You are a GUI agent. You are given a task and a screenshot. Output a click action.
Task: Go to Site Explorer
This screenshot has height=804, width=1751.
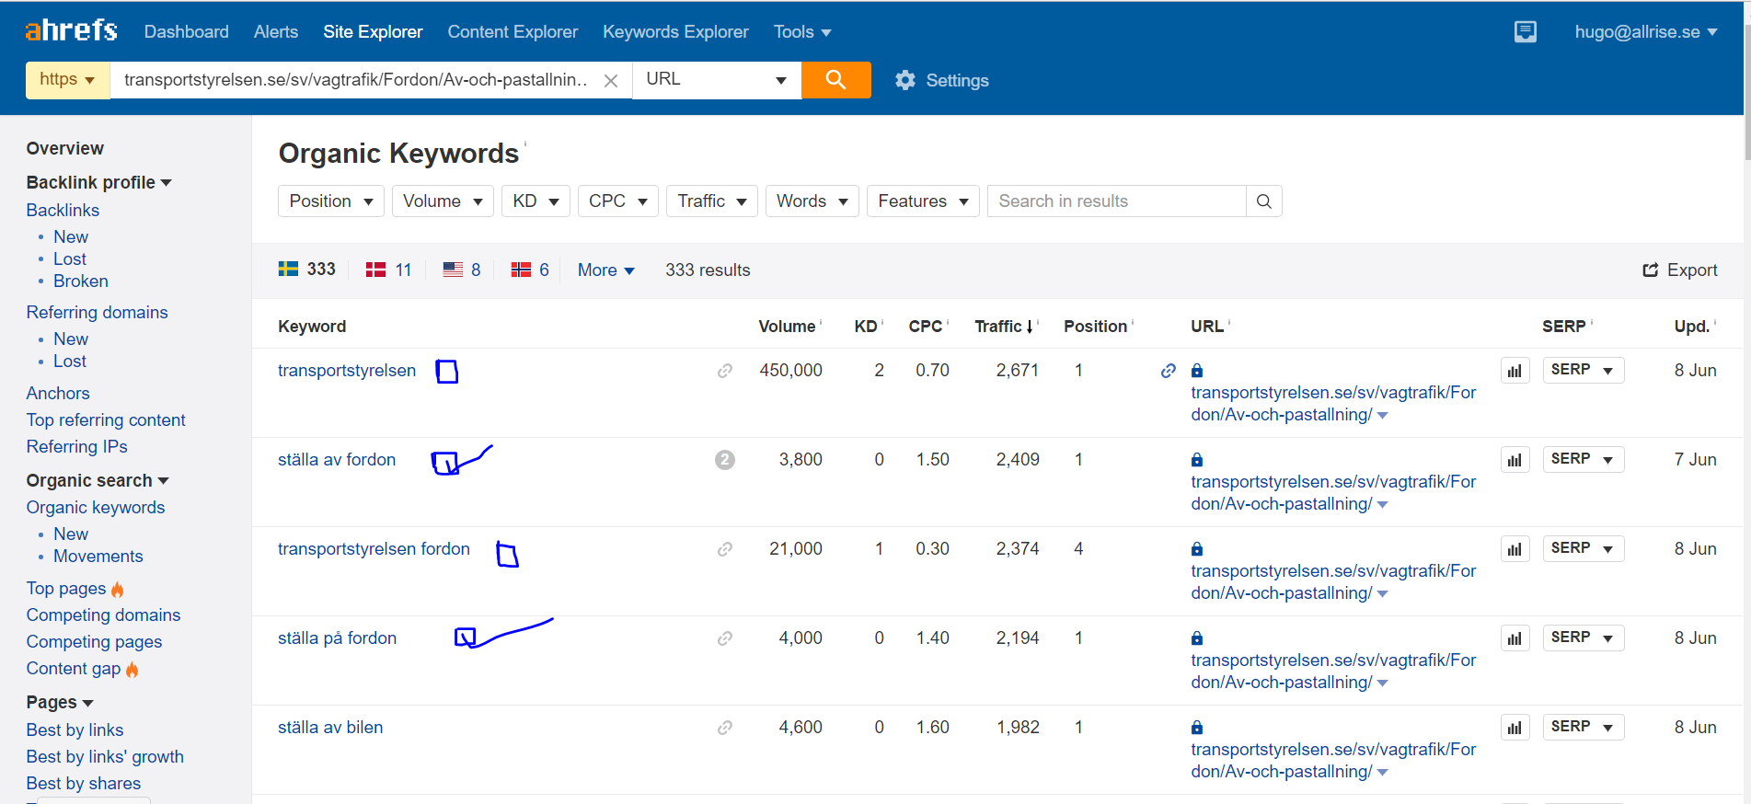[373, 32]
